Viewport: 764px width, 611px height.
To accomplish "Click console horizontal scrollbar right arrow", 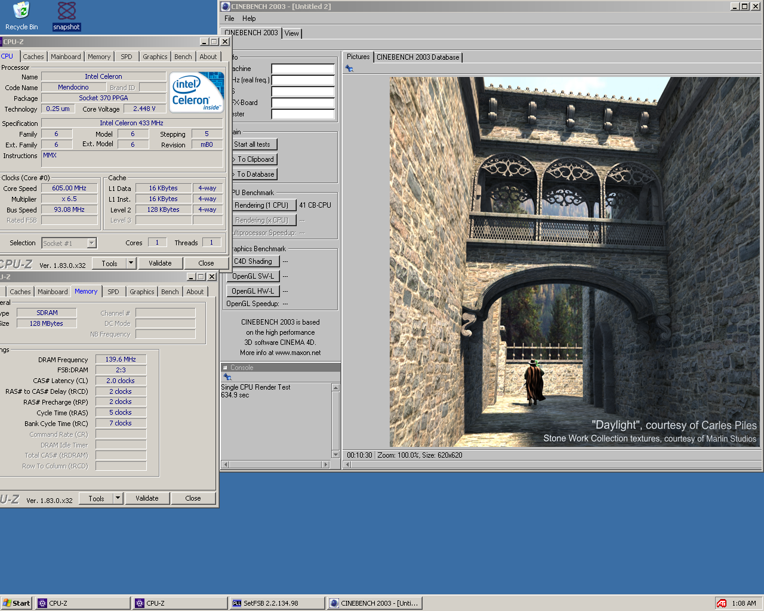I will coord(326,464).
